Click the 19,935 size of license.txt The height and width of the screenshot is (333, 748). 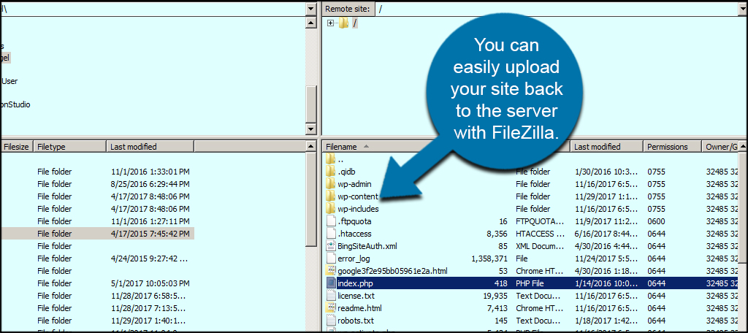pos(496,296)
